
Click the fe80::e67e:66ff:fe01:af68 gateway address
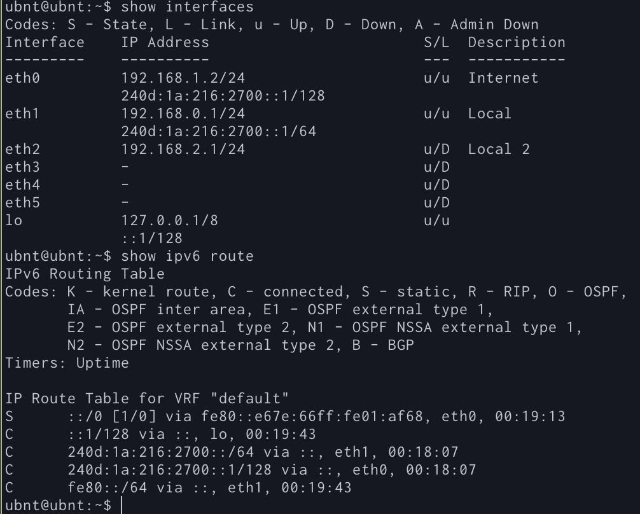pyautogui.click(x=312, y=416)
